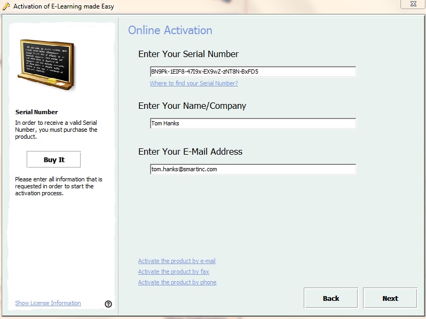The width and height of the screenshot is (426, 319).
Task: Open help via the question mark icon
Action: tap(108, 304)
